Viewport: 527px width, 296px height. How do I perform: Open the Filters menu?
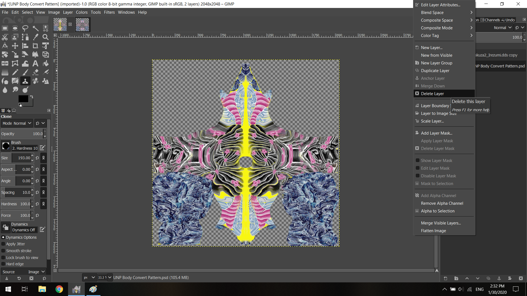(109, 12)
